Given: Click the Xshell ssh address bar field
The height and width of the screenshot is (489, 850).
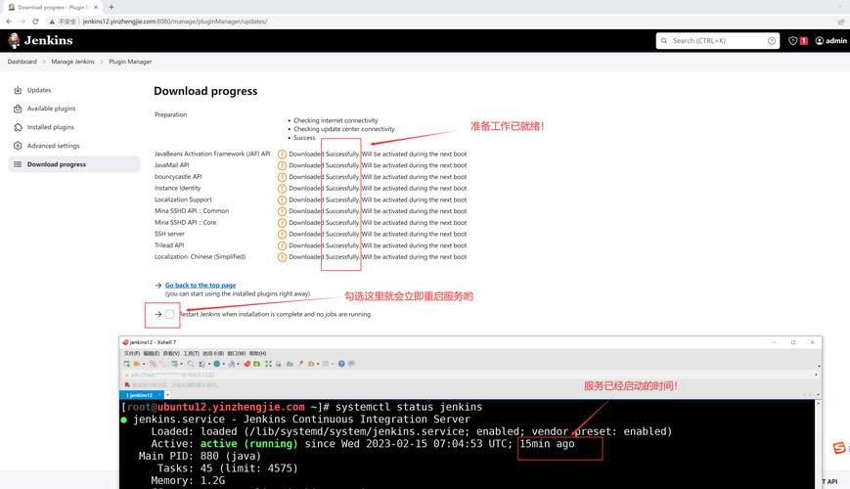Looking at the screenshot, I should 470,375.
